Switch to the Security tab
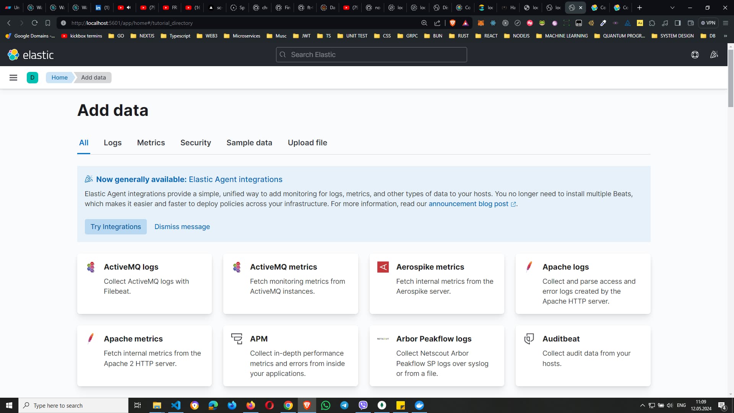This screenshot has height=413, width=734. pyautogui.click(x=196, y=142)
